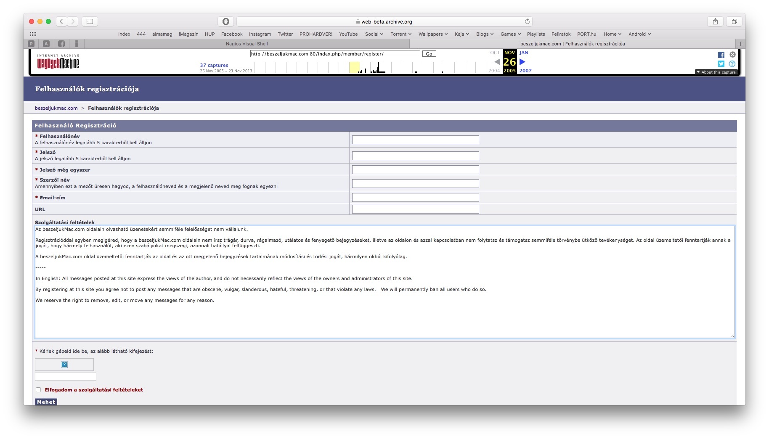This screenshot has height=439, width=769.
Task: Accept terms with 'Elfogadom' checkbox
Action: pos(38,390)
